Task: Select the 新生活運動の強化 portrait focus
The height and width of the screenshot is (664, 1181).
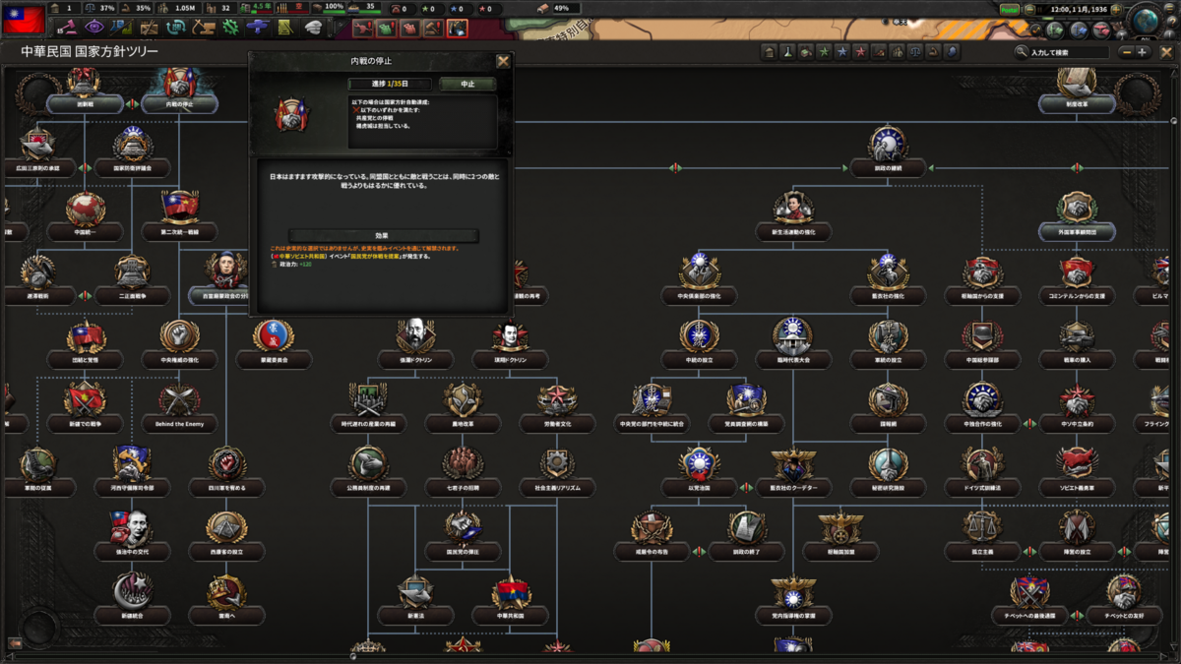Action: click(793, 215)
